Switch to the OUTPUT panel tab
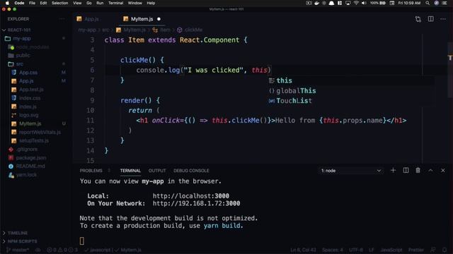Image resolution: width=453 pixels, height=254 pixels. click(x=157, y=171)
